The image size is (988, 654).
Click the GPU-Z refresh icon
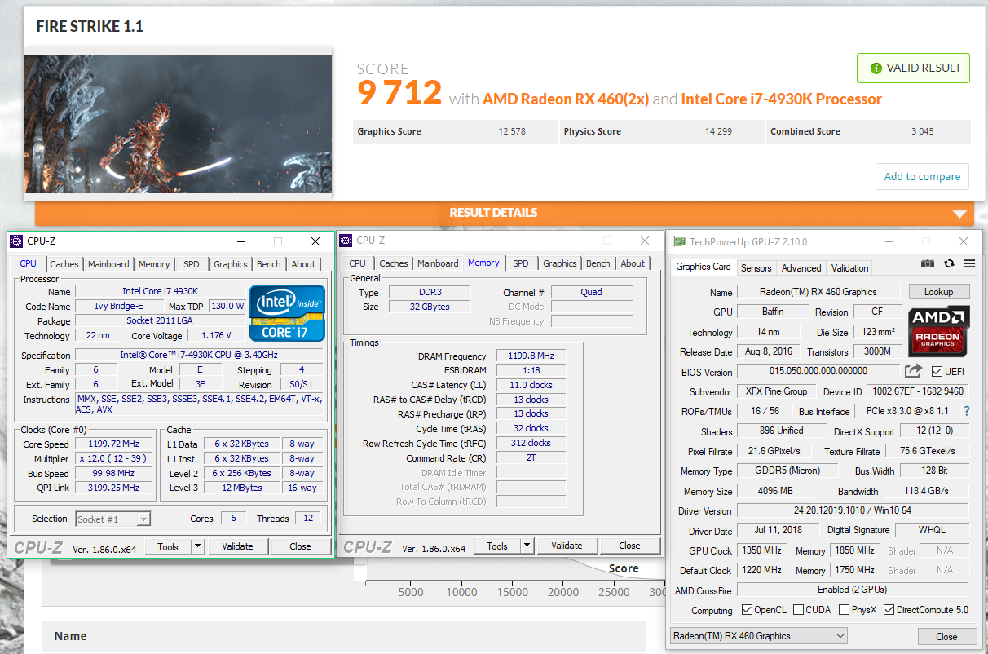tap(949, 264)
